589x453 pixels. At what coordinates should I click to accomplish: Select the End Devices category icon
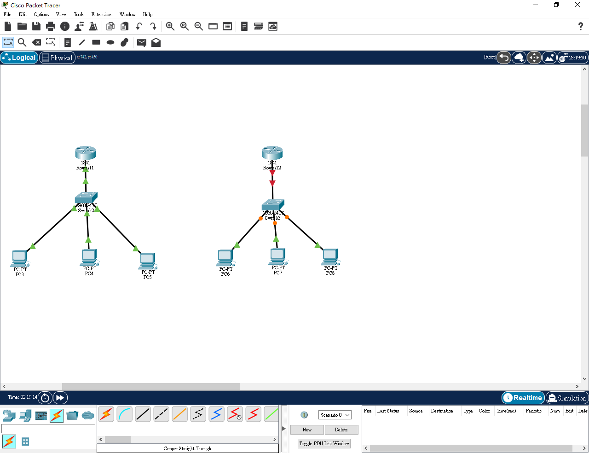pos(25,415)
